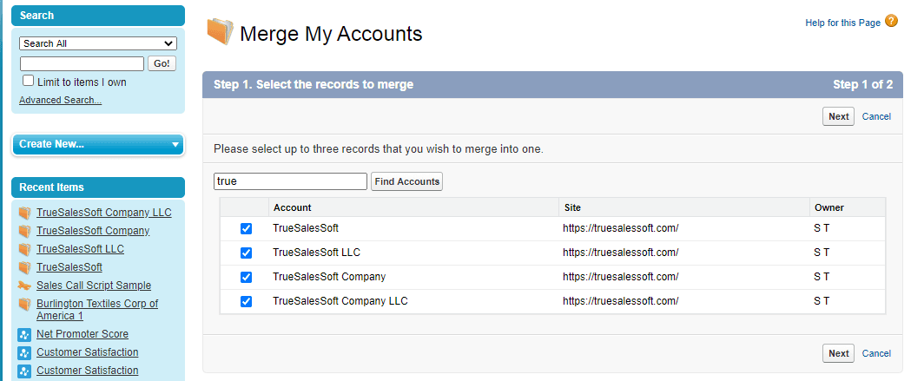Click the account search field containing 'true'
The image size is (911, 381).
(x=291, y=181)
